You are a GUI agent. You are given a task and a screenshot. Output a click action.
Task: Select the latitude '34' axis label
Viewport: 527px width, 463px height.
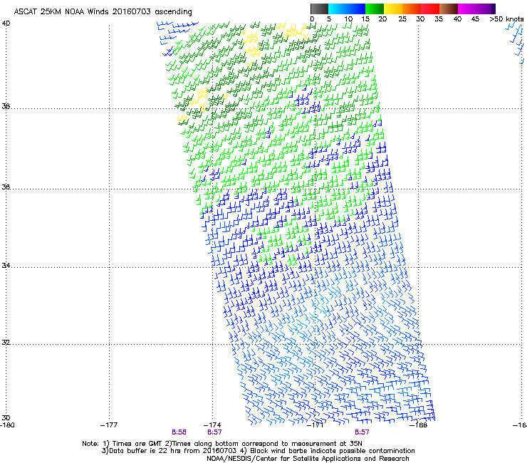(6, 265)
